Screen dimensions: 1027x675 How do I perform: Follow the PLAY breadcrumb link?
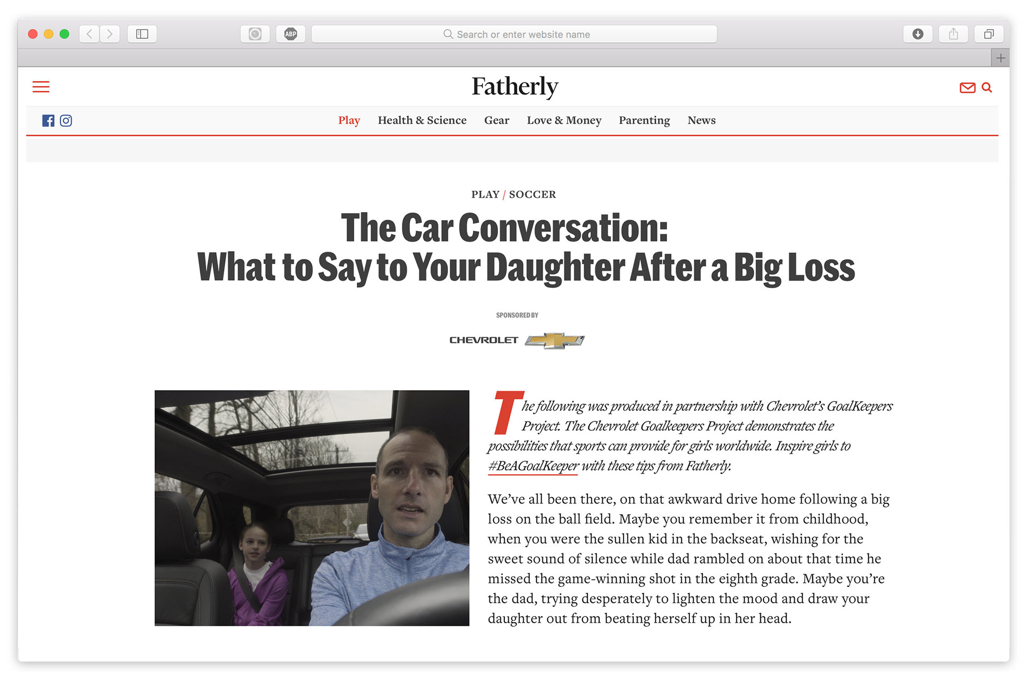point(485,195)
